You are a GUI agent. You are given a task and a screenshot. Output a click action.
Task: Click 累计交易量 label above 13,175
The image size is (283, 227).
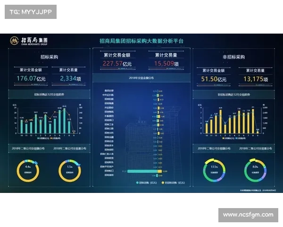[255, 70]
